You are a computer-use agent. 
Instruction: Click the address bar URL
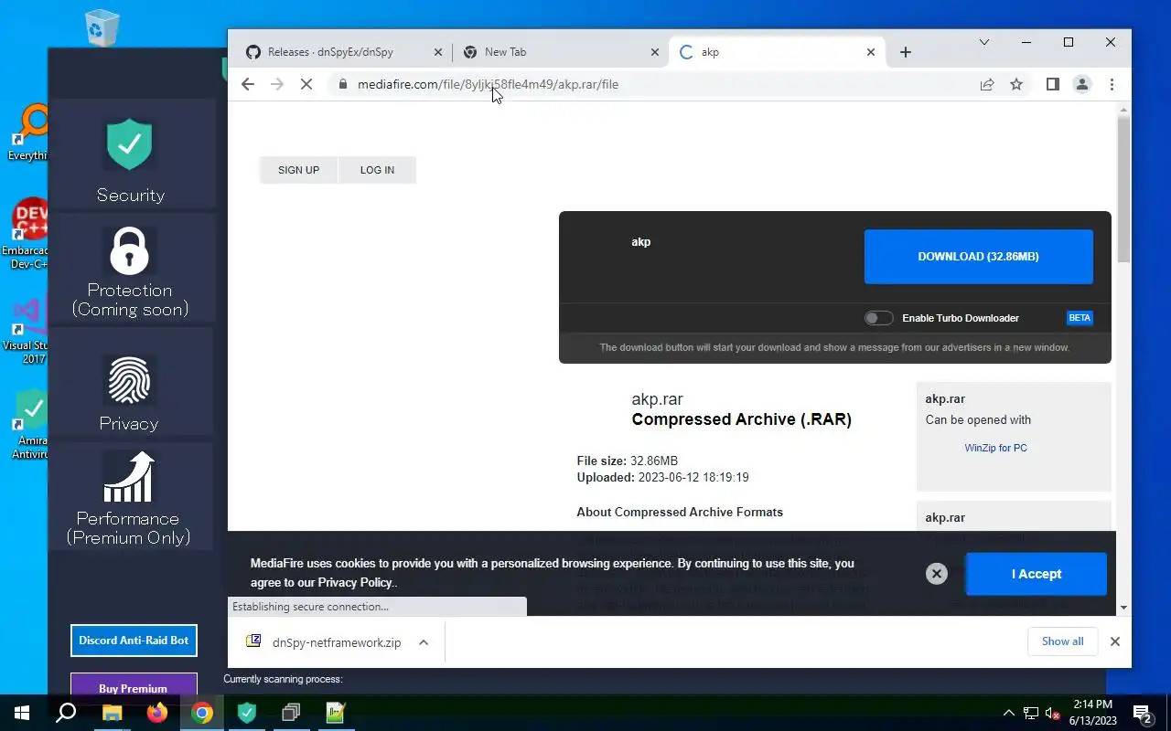coord(488,84)
